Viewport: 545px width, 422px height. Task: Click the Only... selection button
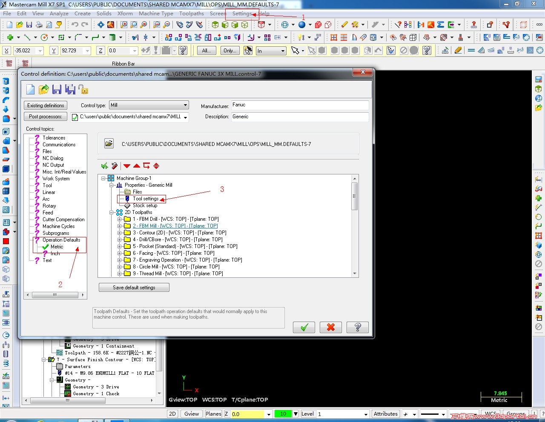tap(230, 51)
